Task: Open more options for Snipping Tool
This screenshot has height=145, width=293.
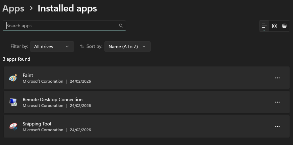Action: click(277, 126)
